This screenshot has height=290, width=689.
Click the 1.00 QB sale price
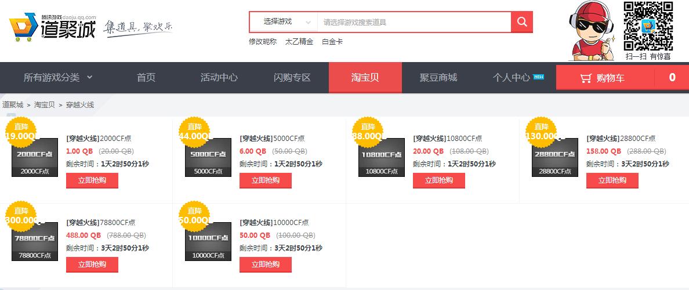(x=79, y=151)
